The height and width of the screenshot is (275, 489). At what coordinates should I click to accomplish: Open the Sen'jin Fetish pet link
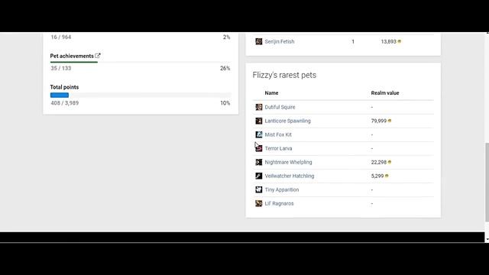pyautogui.click(x=280, y=41)
